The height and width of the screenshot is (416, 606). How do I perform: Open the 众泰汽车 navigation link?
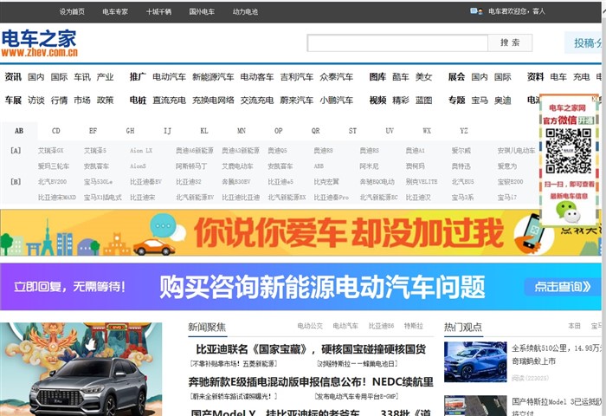pyautogui.click(x=336, y=77)
